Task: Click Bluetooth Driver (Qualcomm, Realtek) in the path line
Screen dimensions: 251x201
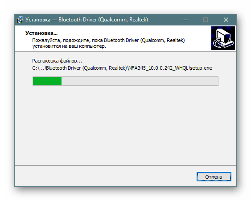Action: [86, 68]
